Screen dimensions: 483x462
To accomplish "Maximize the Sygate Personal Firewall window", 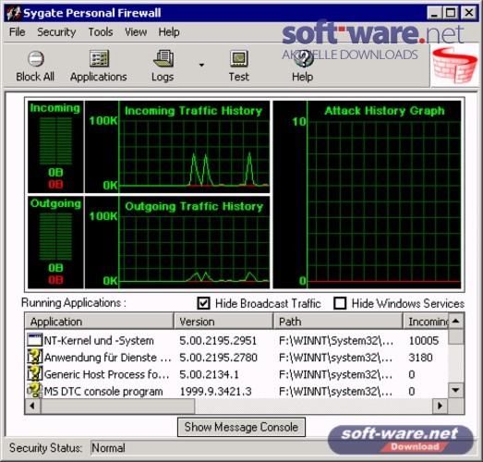I will coord(451,13).
